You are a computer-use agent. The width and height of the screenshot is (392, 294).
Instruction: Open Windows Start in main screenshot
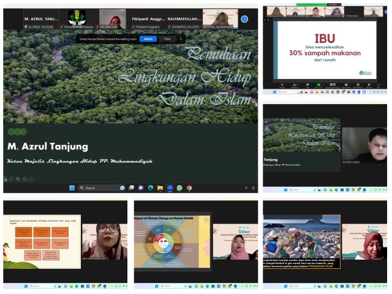click(72, 188)
